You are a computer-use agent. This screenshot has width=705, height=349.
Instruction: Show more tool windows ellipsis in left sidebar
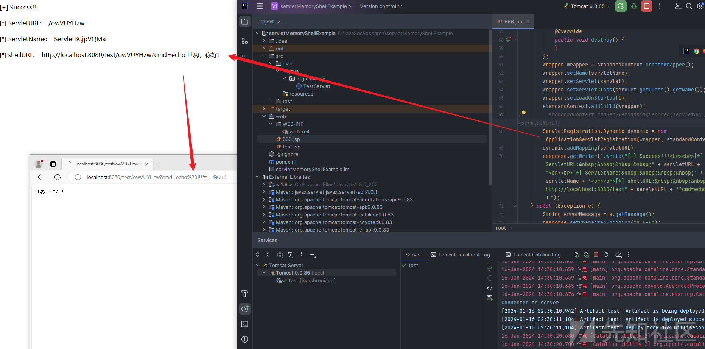[245, 56]
